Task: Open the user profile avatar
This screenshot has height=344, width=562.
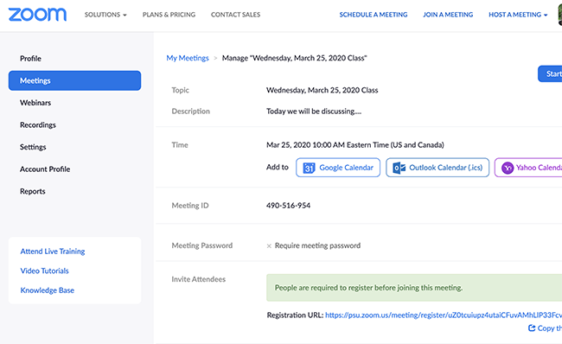Action: 560,15
